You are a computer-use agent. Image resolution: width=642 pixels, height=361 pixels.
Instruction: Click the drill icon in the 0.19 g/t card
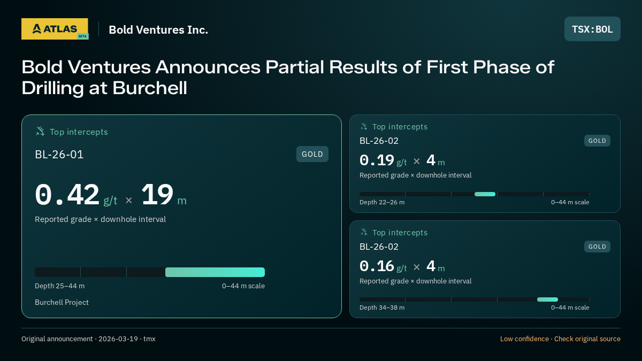(x=364, y=127)
